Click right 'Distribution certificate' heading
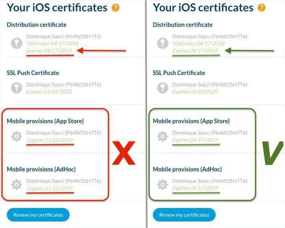Image resolution: width=285 pixels, height=228 pixels. pos(183,25)
